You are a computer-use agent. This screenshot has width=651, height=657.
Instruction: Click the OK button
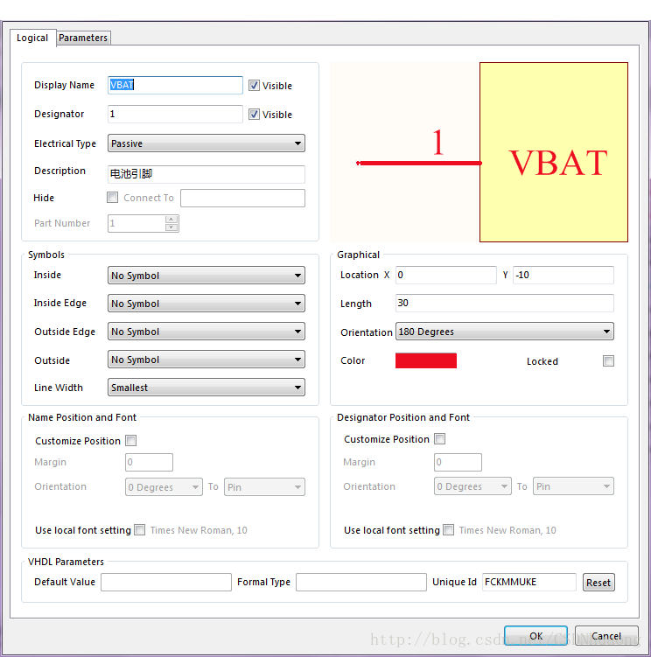[x=535, y=636]
